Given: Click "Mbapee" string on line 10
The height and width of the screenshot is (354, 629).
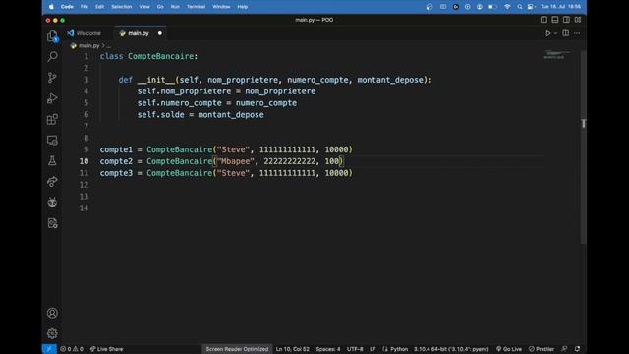Looking at the screenshot, I should click(235, 161).
